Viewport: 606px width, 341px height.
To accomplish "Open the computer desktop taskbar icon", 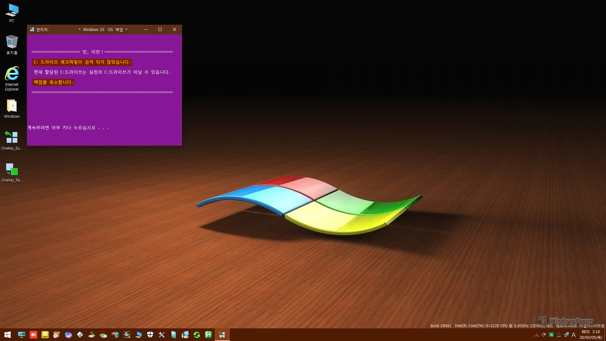I will (185, 335).
